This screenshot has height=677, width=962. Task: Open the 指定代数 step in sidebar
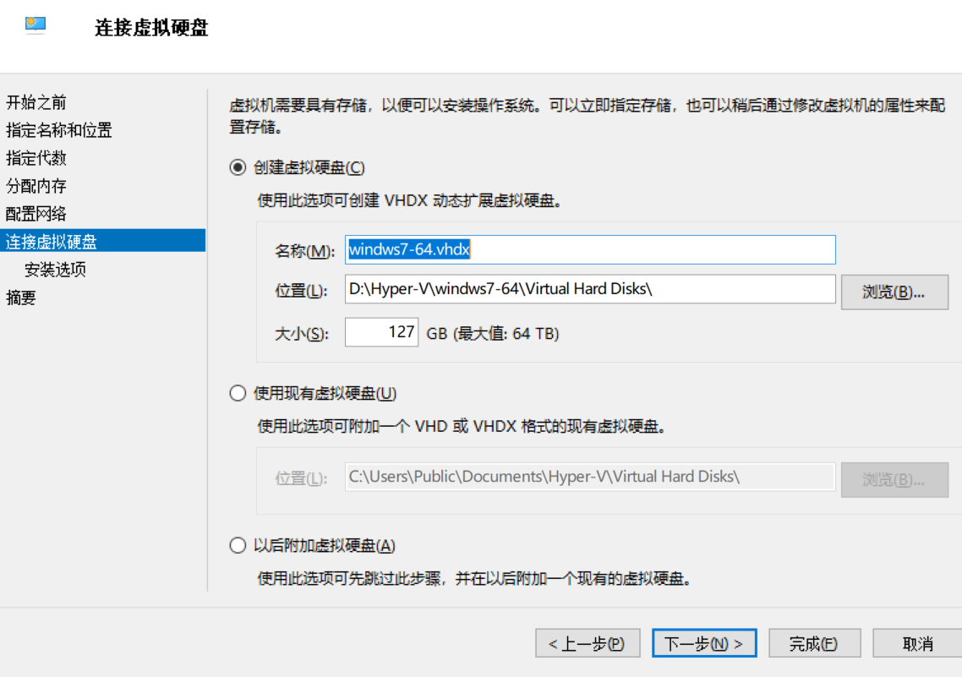pyautogui.click(x=36, y=157)
